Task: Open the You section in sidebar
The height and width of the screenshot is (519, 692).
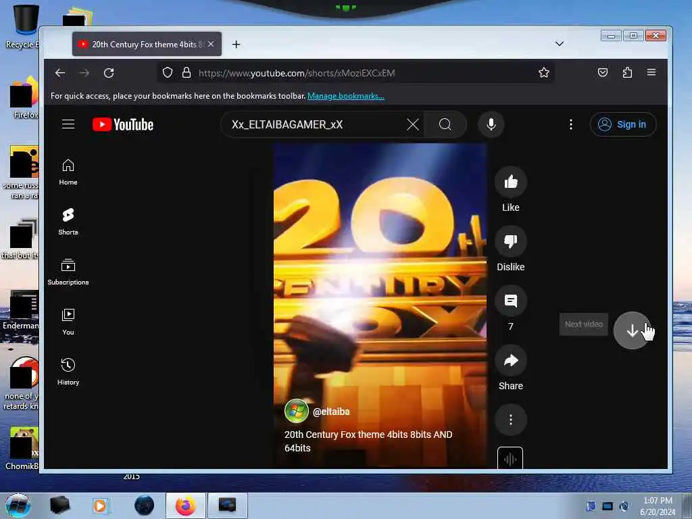Action: [x=68, y=322]
